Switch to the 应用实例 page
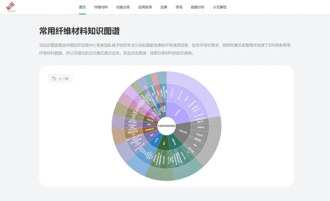Image resolution: width=330 pixels, height=201 pixels. click(x=145, y=7)
